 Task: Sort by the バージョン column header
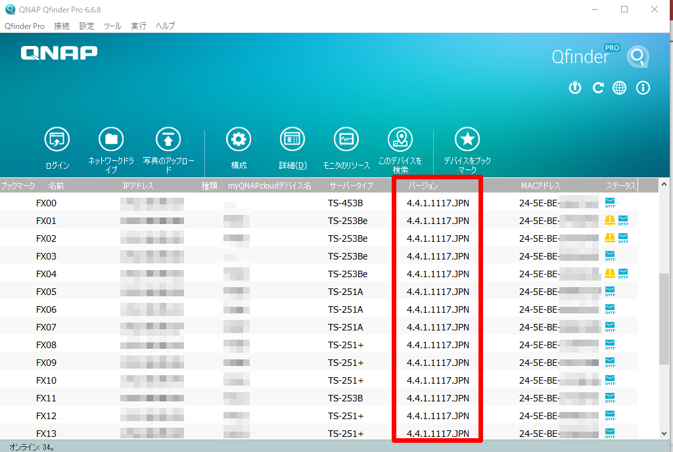pos(423,186)
